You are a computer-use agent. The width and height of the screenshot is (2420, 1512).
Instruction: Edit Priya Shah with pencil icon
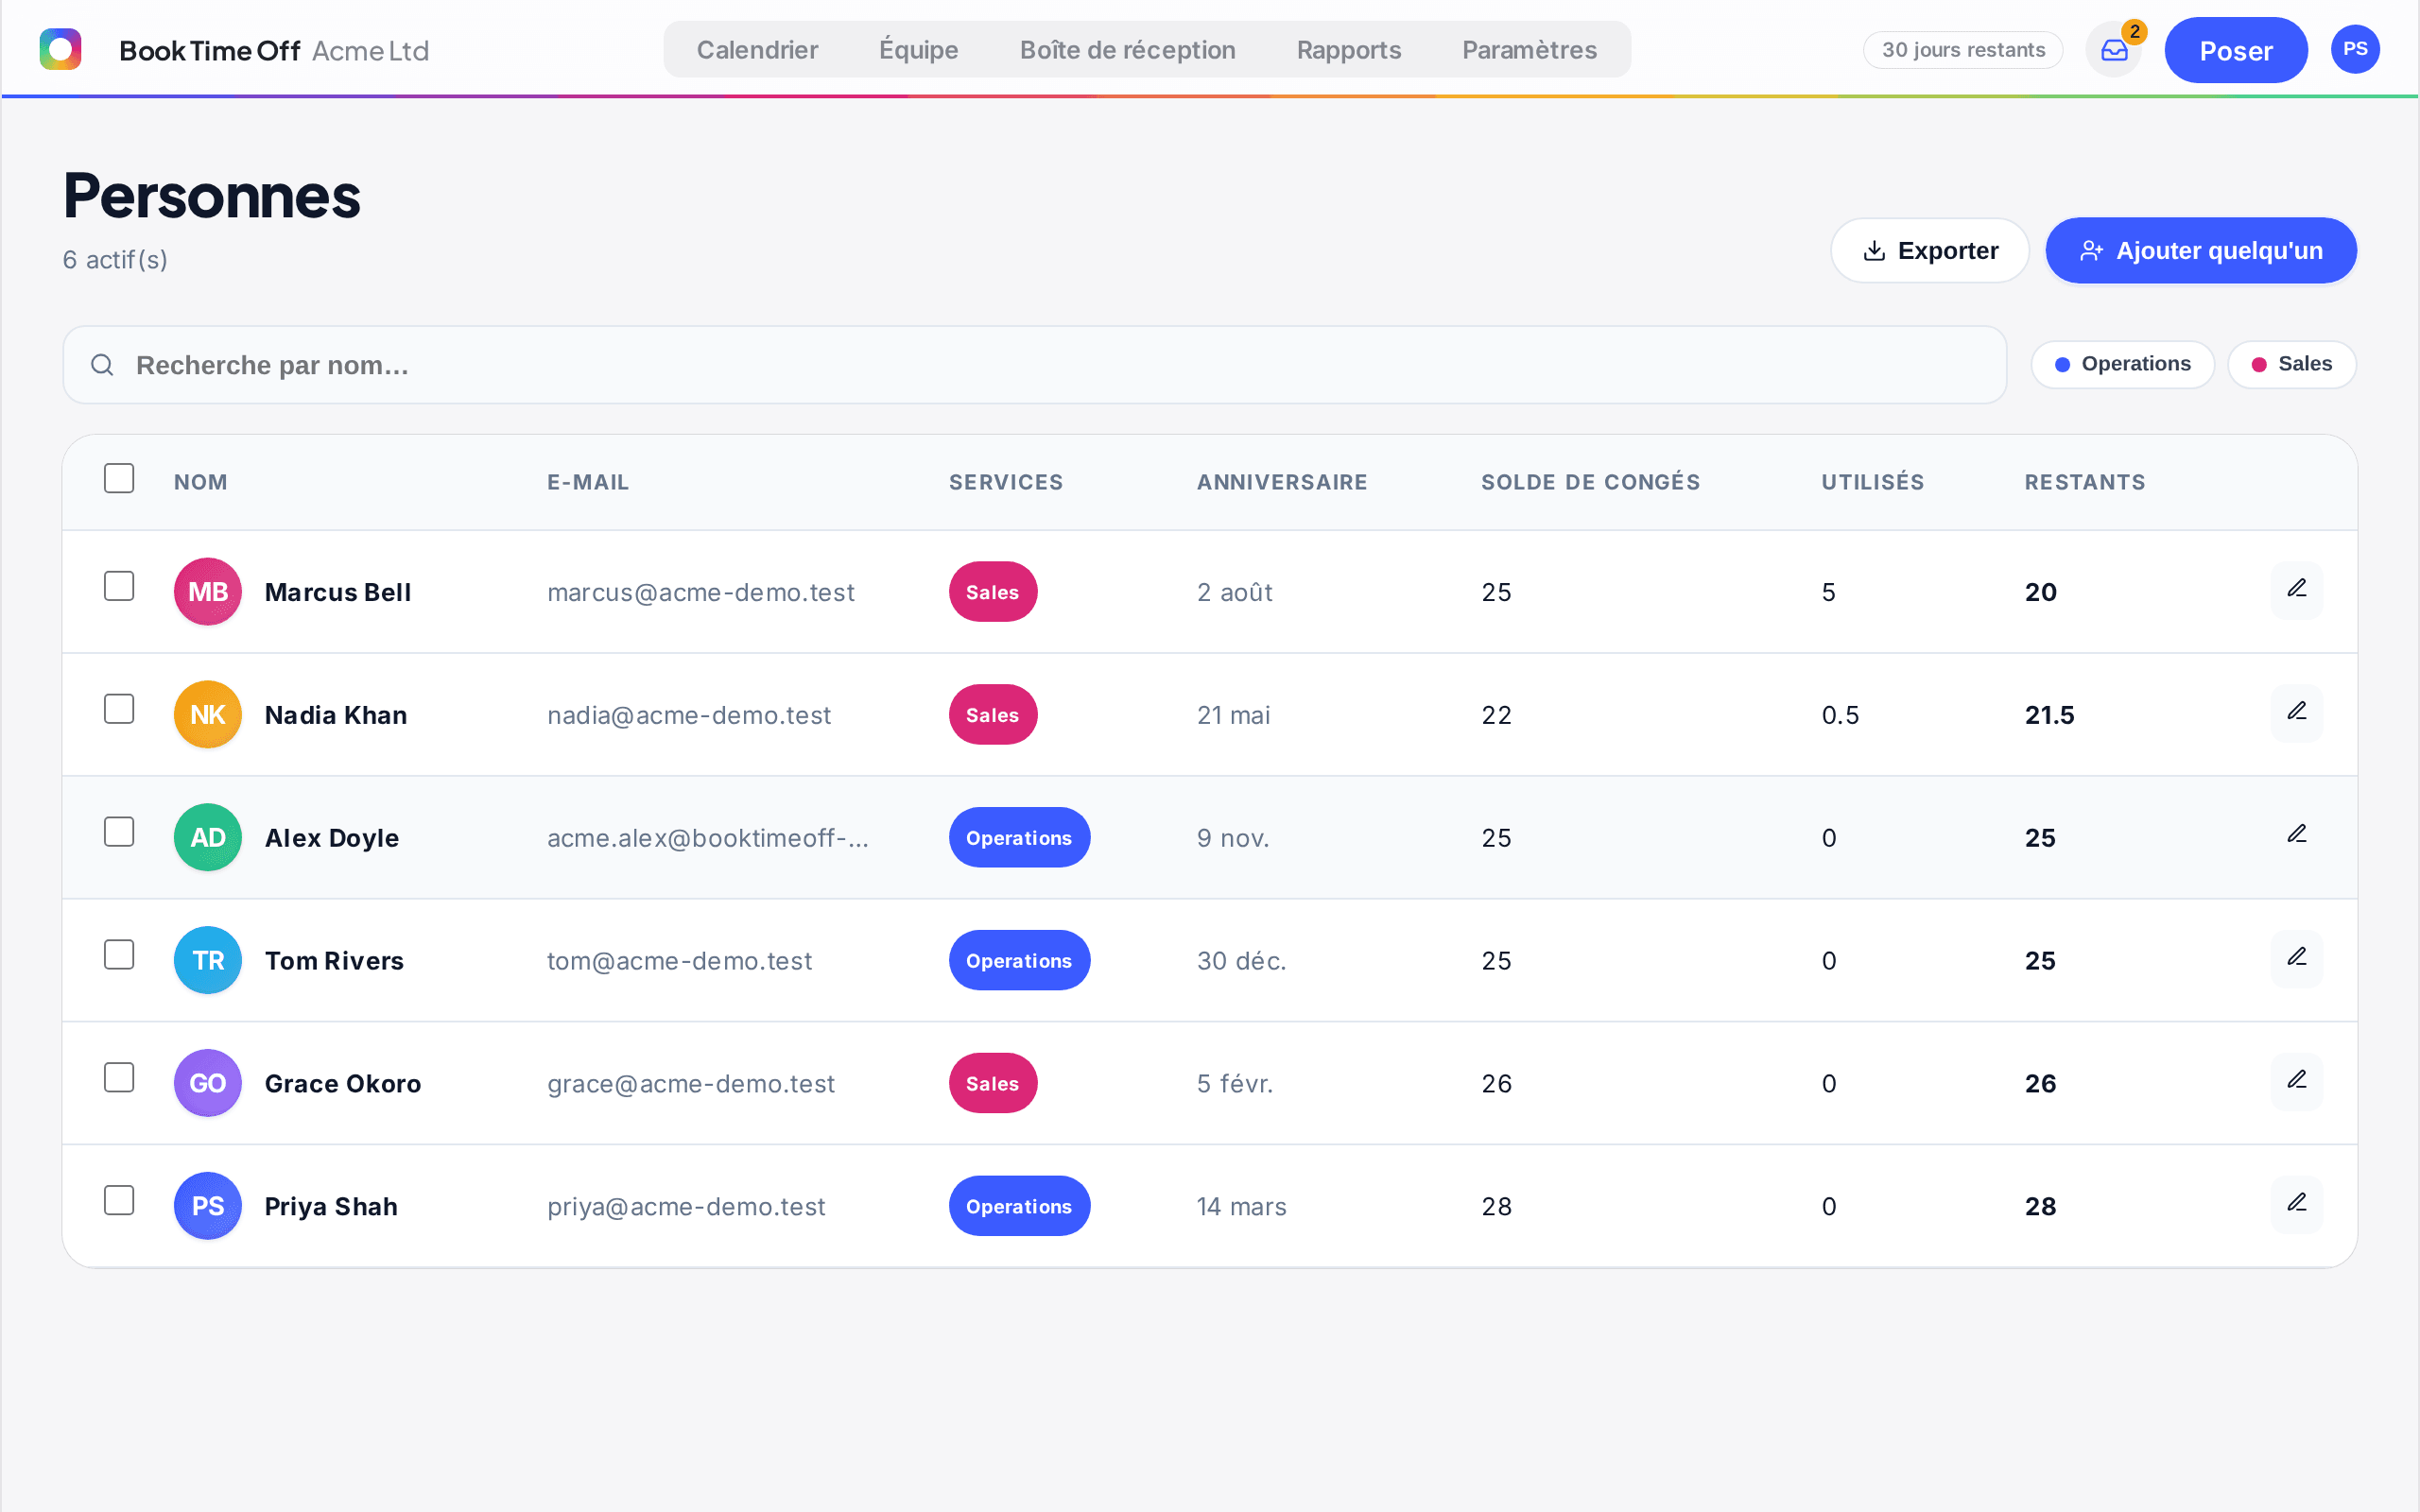2297,1205
